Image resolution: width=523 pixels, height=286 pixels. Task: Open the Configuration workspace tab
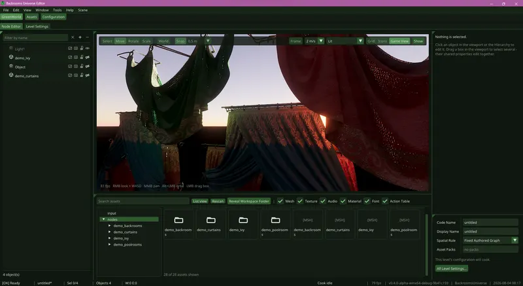point(54,16)
